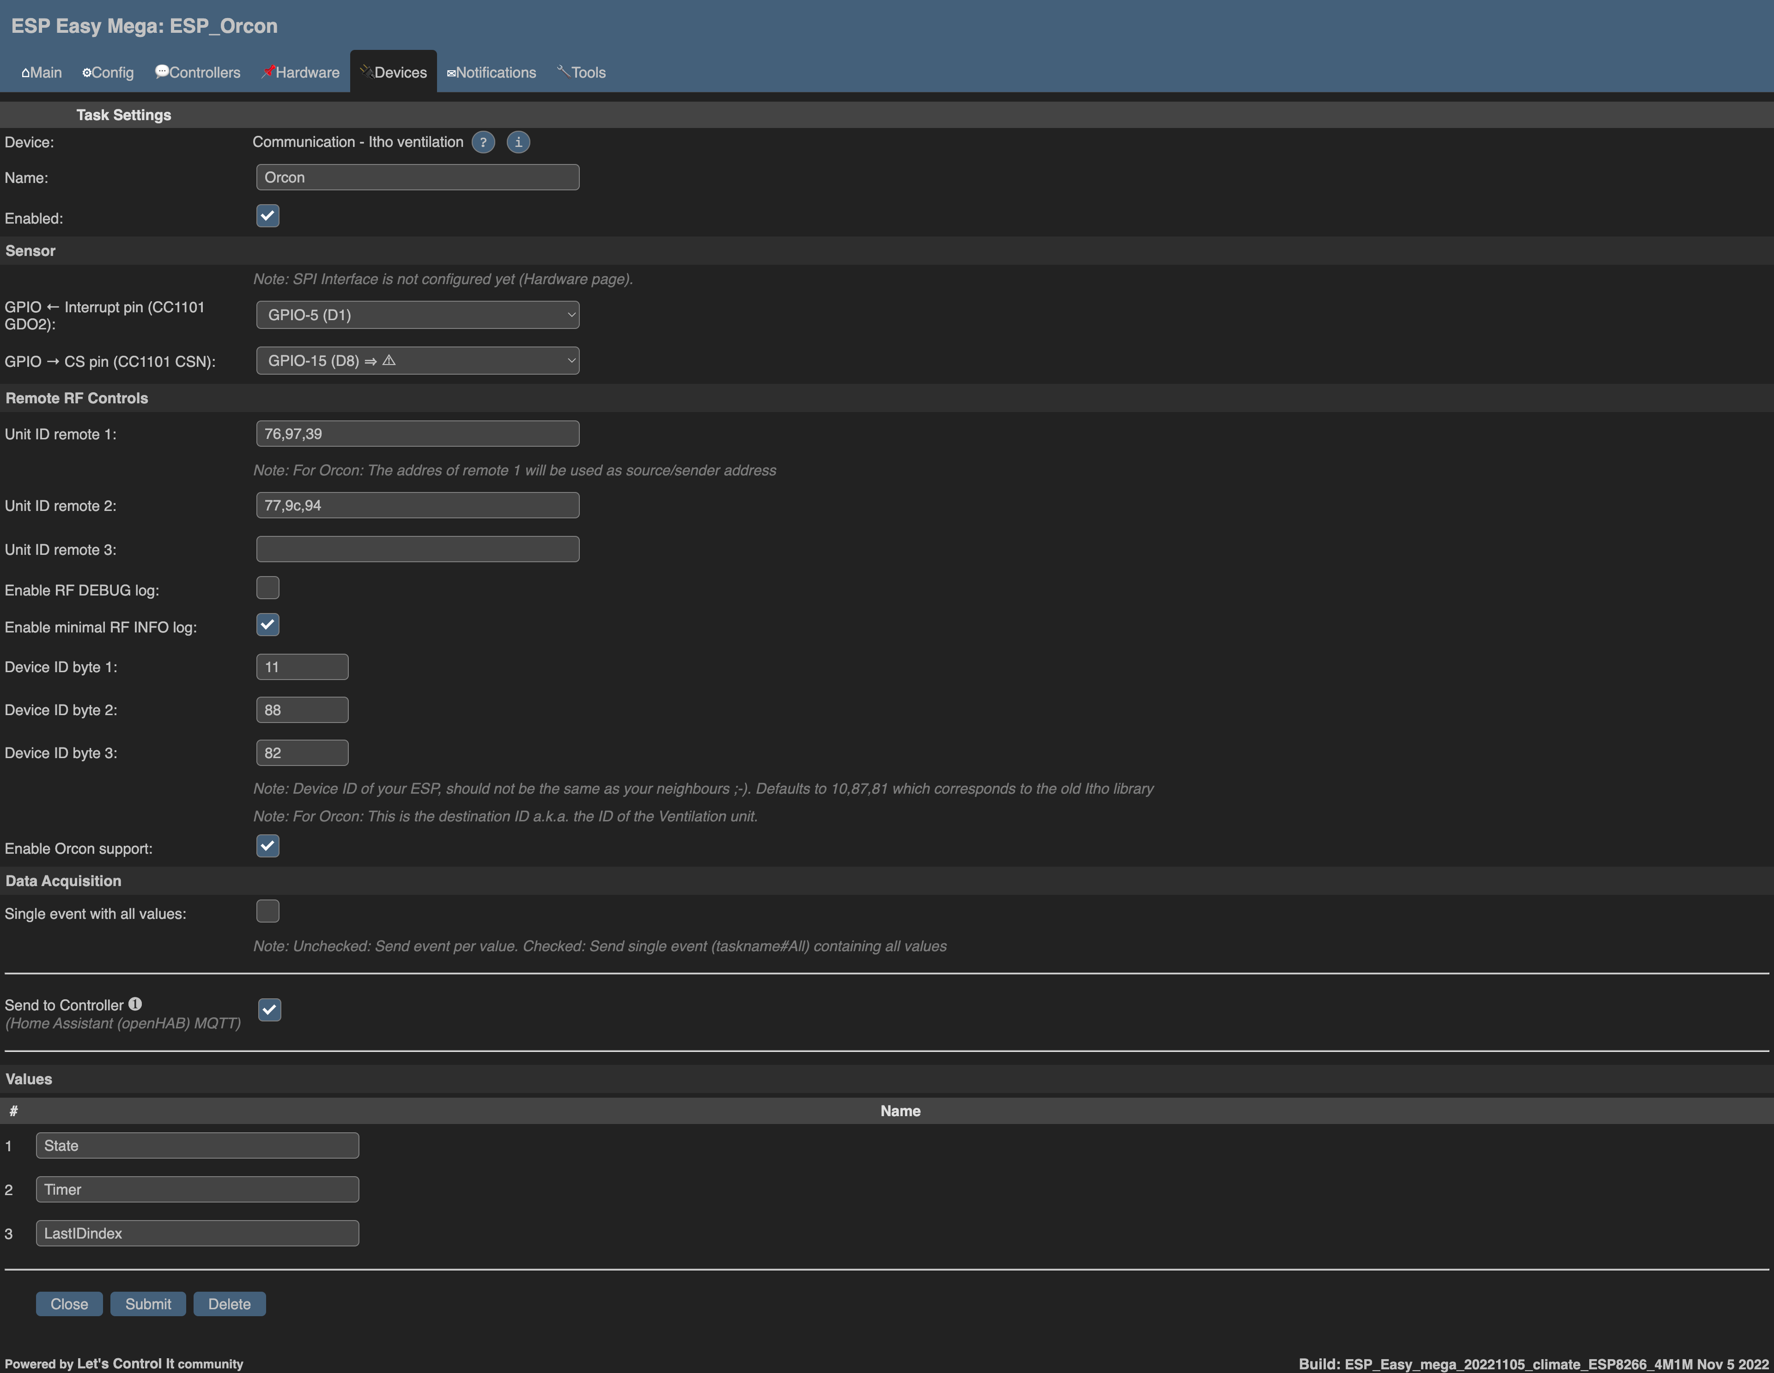Uncheck the Enabled checkbox under Task Settings
The height and width of the screenshot is (1373, 1774).
point(267,215)
